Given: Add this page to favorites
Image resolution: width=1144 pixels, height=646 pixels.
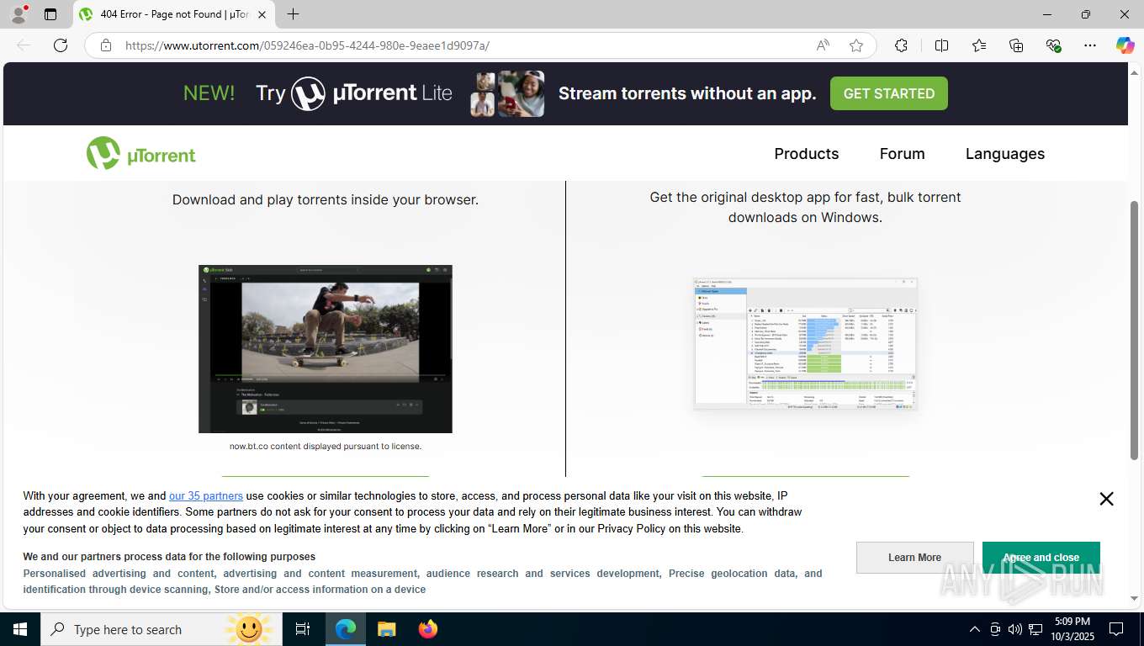Looking at the screenshot, I should click(x=856, y=45).
